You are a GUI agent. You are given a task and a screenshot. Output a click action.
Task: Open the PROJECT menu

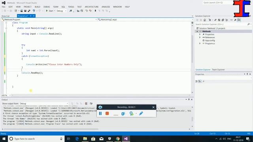[x=28, y=7]
